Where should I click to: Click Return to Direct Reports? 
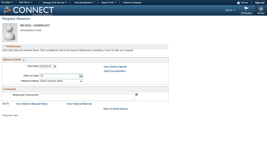point(116,109)
